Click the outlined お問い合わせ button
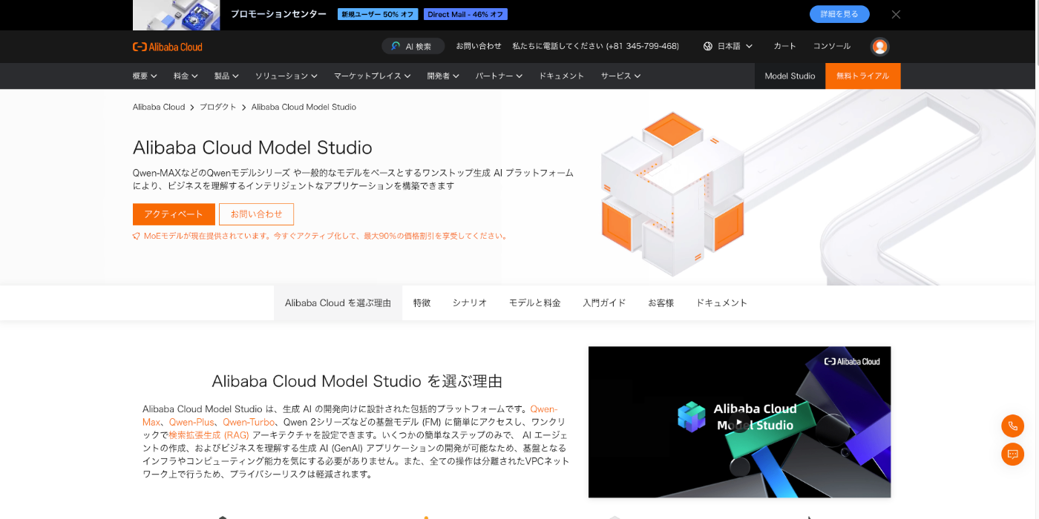This screenshot has width=1039, height=519. [256, 214]
